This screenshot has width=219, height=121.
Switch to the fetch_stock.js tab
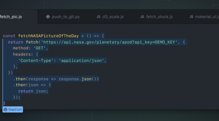click(x=157, y=17)
